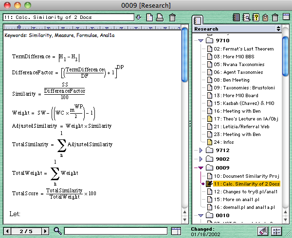This screenshot has width=292, height=238.
Task: Collapse the 0010 folder
Action: [201, 216]
